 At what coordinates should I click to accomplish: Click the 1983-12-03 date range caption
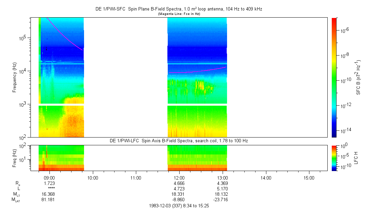click(x=179, y=206)
